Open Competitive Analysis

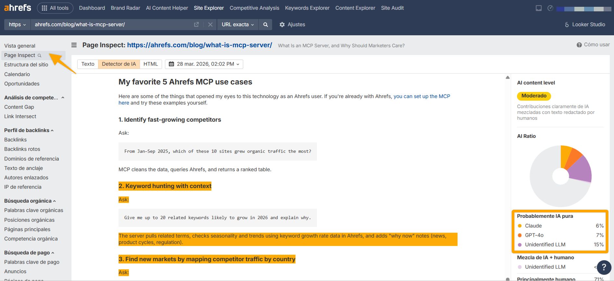coord(254,8)
